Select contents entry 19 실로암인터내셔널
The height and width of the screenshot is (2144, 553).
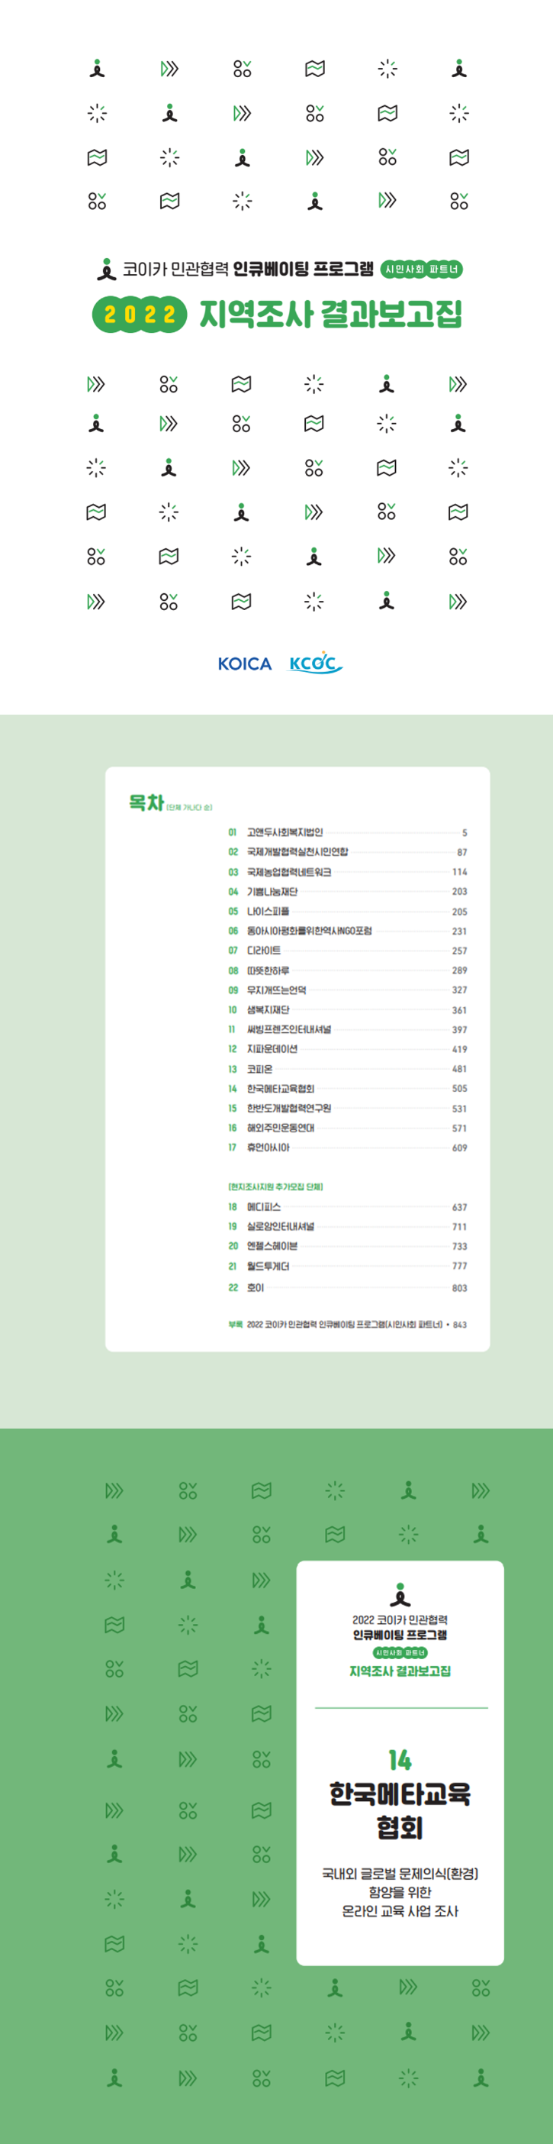pos(348,1226)
